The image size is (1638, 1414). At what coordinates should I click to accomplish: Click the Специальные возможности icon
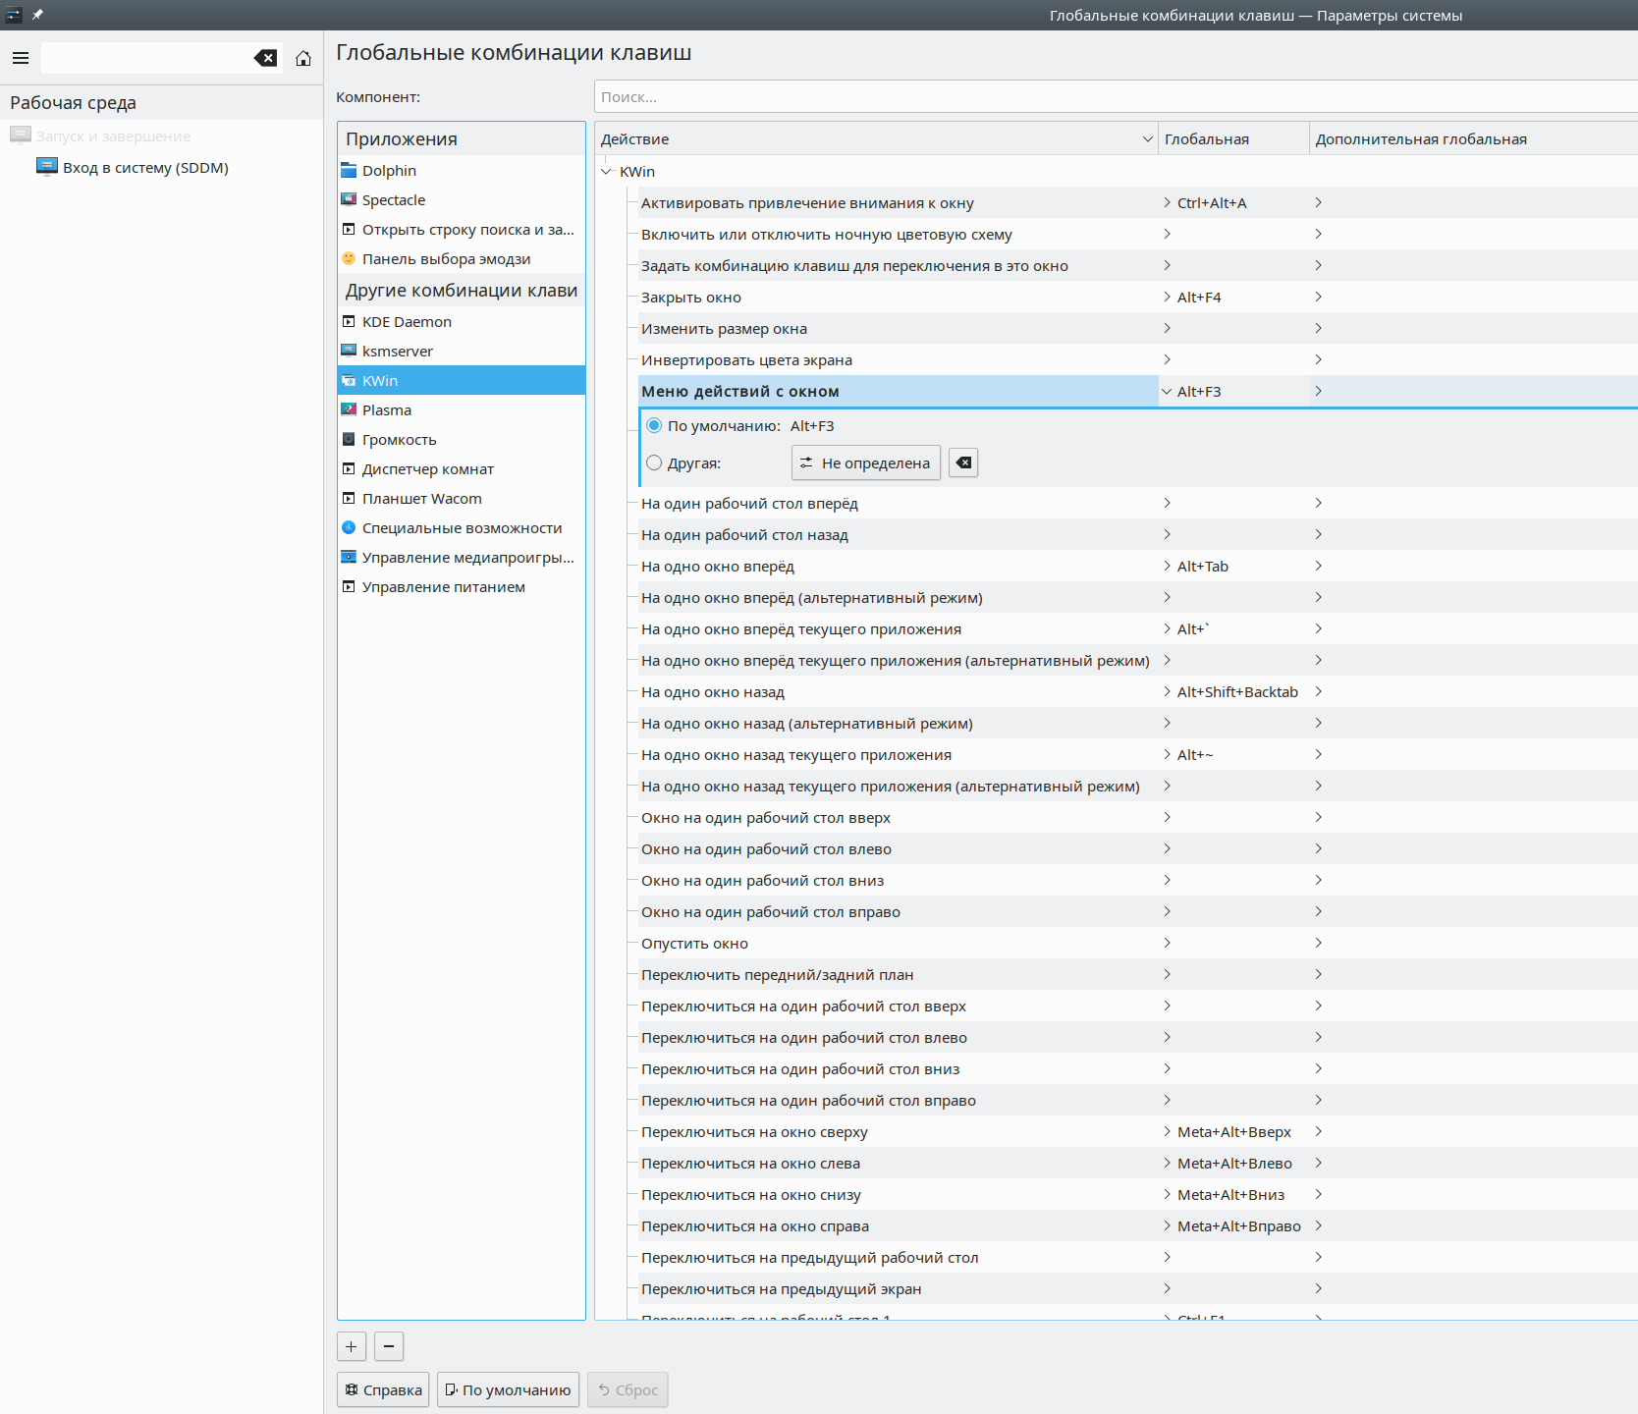pyautogui.click(x=349, y=527)
